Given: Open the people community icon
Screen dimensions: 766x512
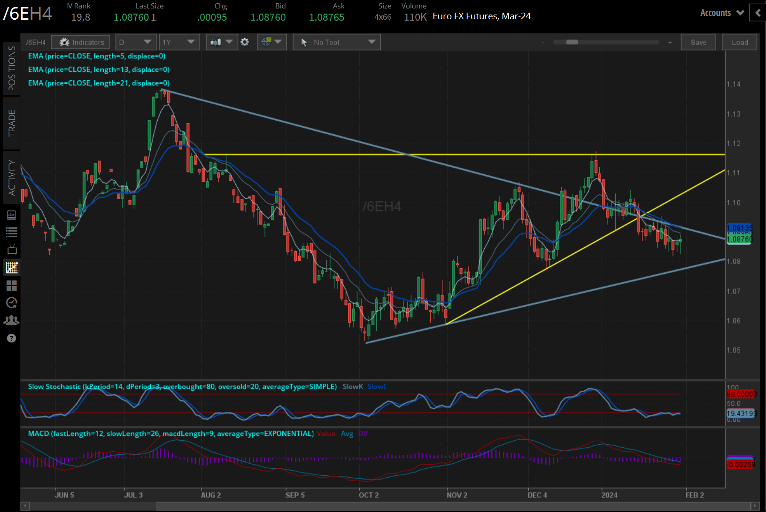Looking at the screenshot, I should 11,320.
